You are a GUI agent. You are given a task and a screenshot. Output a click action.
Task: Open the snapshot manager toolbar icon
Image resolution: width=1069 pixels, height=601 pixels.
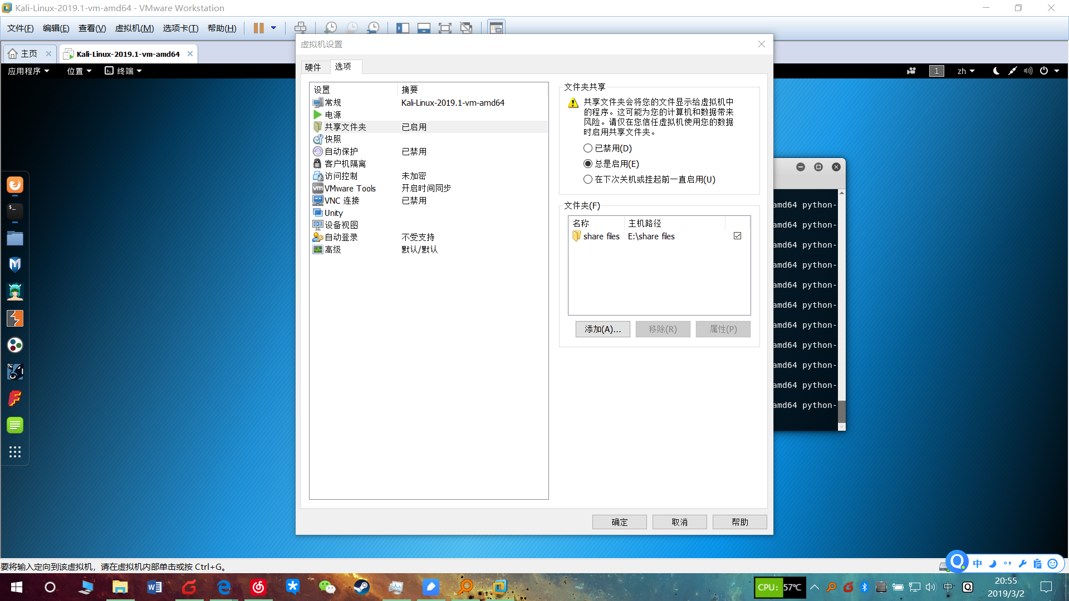click(x=374, y=28)
